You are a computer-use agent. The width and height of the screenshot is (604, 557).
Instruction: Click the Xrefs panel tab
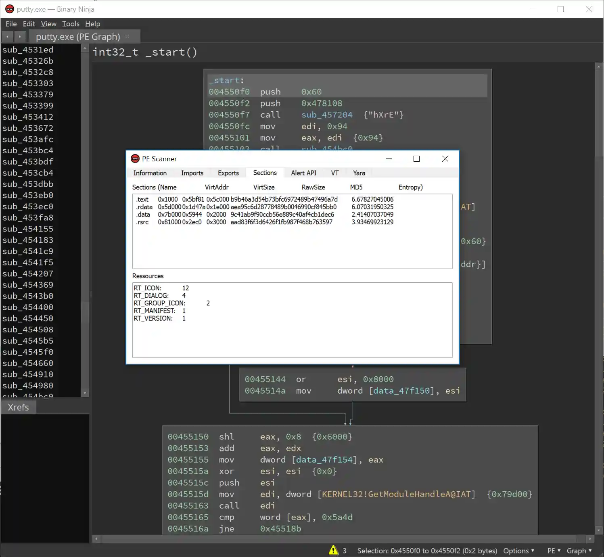(18, 407)
